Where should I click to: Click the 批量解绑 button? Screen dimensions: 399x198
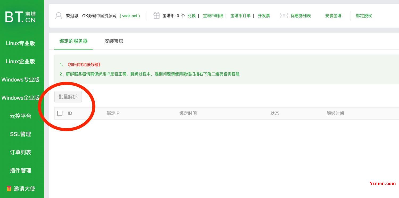point(68,97)
